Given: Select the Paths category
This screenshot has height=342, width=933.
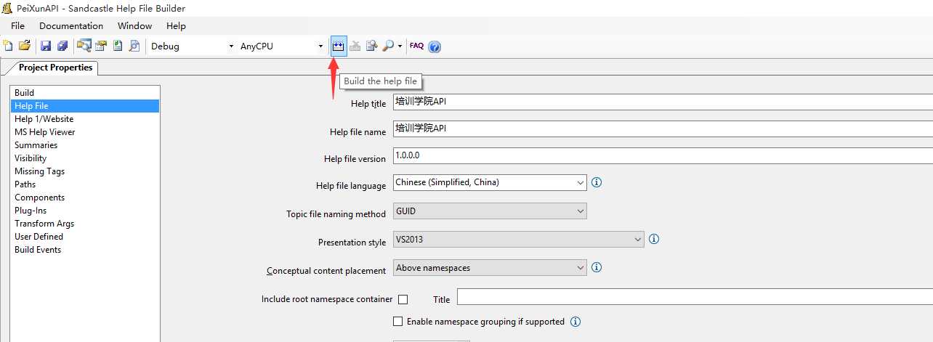Looking at the screenshot, I should click(85, 184).
